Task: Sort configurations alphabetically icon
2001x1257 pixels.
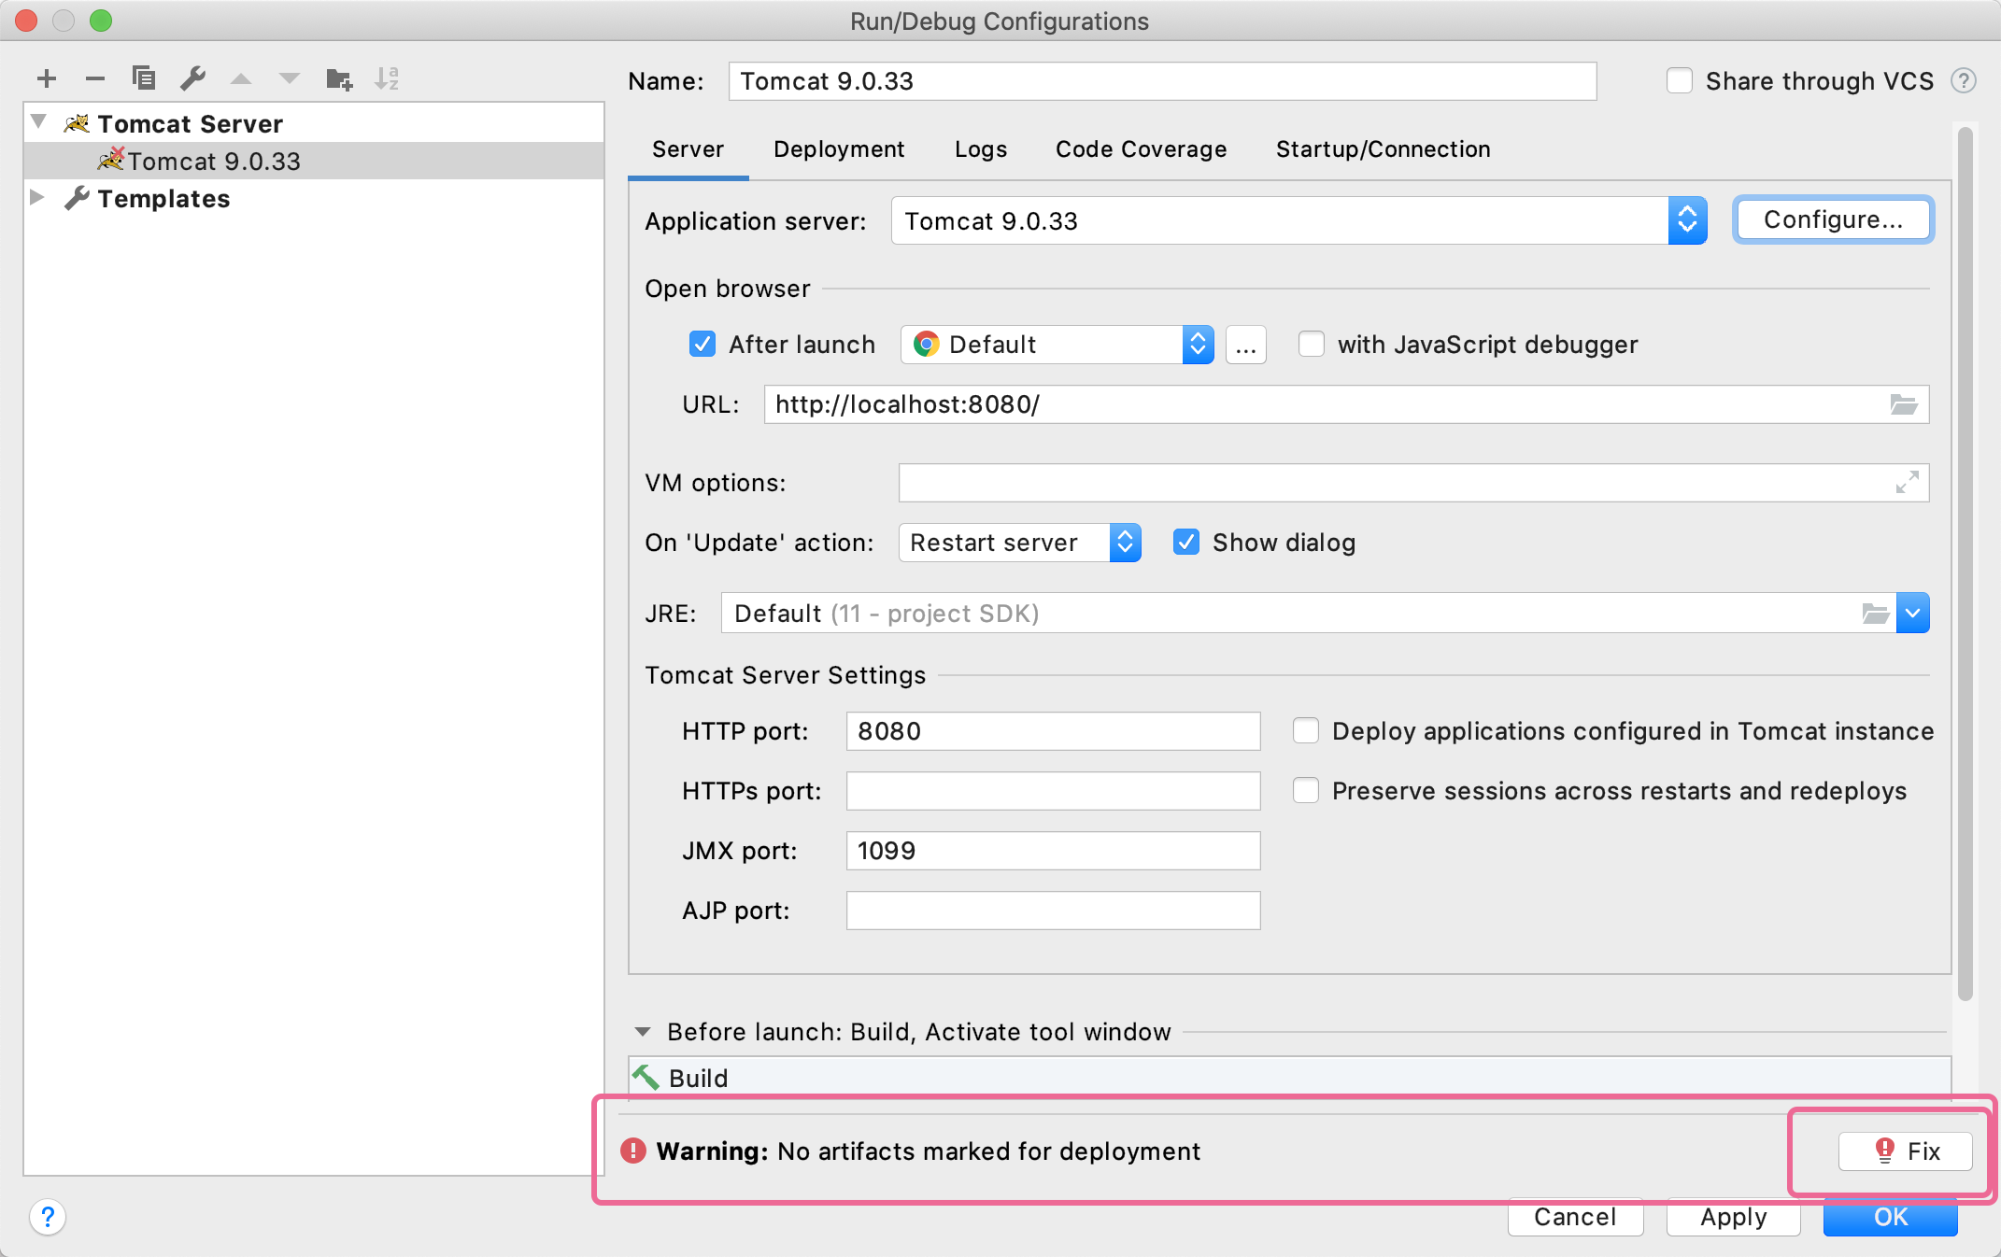Action: click(x=387, y=78)
